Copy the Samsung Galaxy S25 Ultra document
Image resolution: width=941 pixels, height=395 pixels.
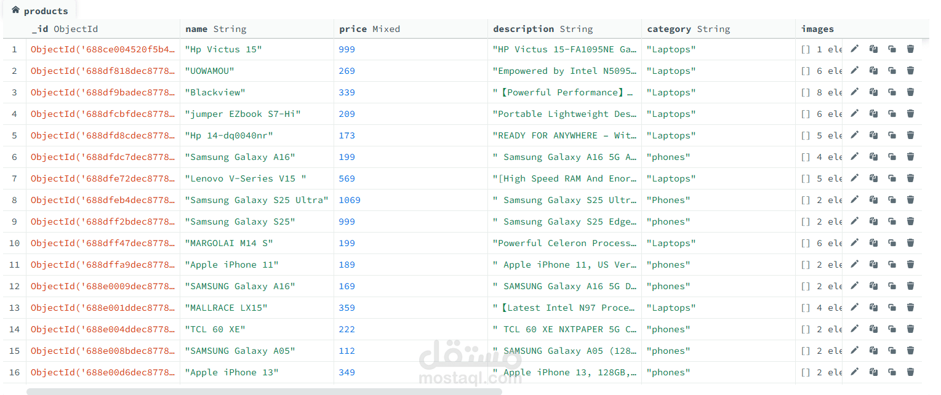pyautogui.click(x=873, y=200)
